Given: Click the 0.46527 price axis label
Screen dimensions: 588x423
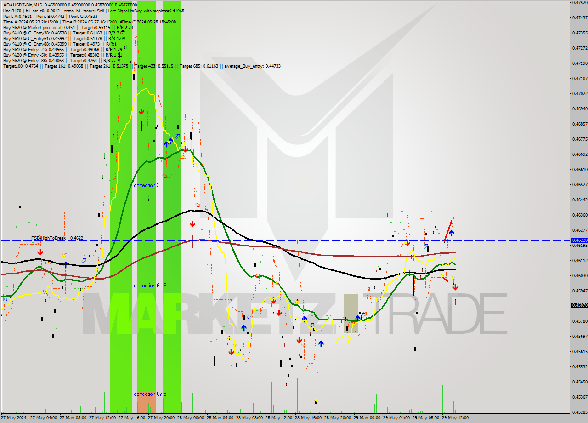Looking at the screenshot, I should (580, 184).
